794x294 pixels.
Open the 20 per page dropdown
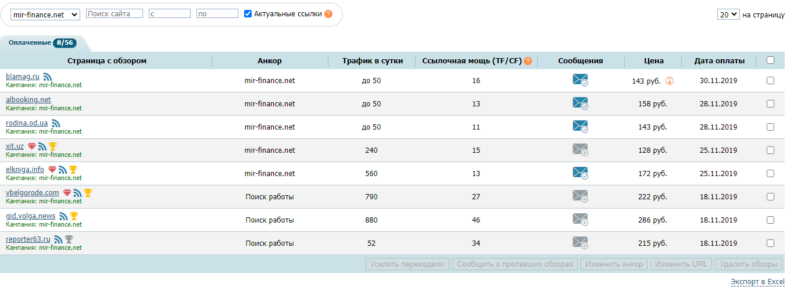728,15
